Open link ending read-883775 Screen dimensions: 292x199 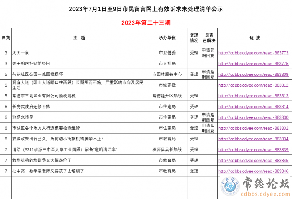click(x=253, y=64)
